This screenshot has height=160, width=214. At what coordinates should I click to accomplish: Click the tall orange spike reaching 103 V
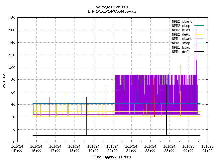[181, 90]
